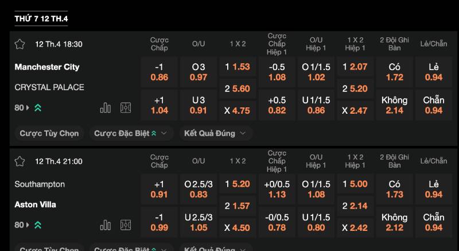Click green double-arrow icon in Southampton row
Viewport: 459px width, 251px height.
[38, 225]
